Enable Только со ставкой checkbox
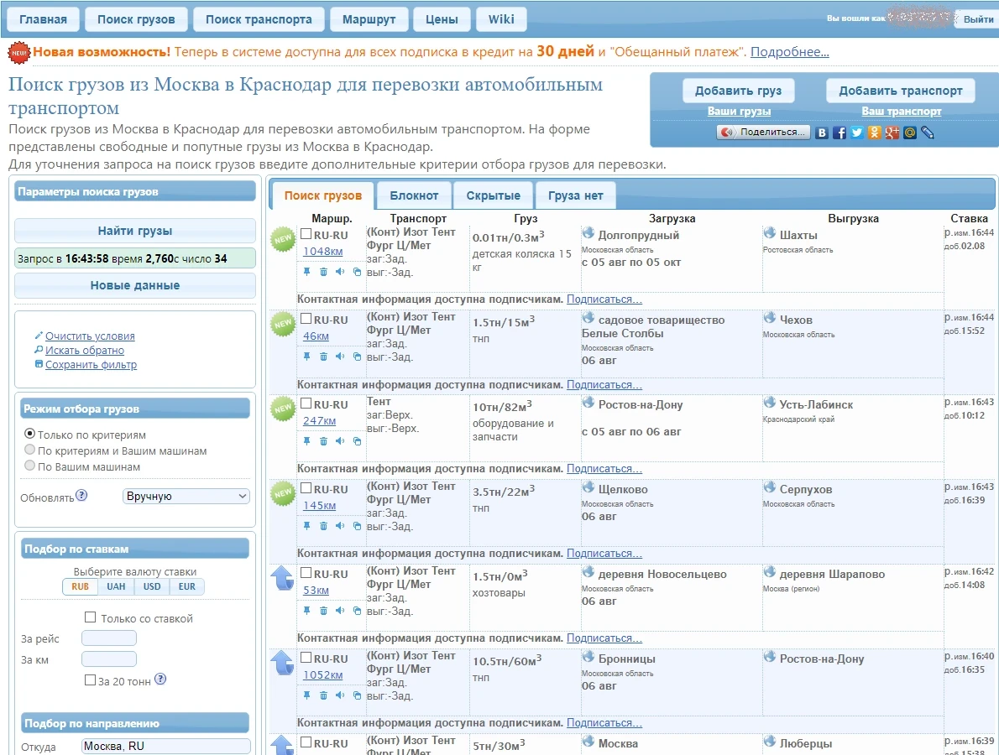 (91, 617)
